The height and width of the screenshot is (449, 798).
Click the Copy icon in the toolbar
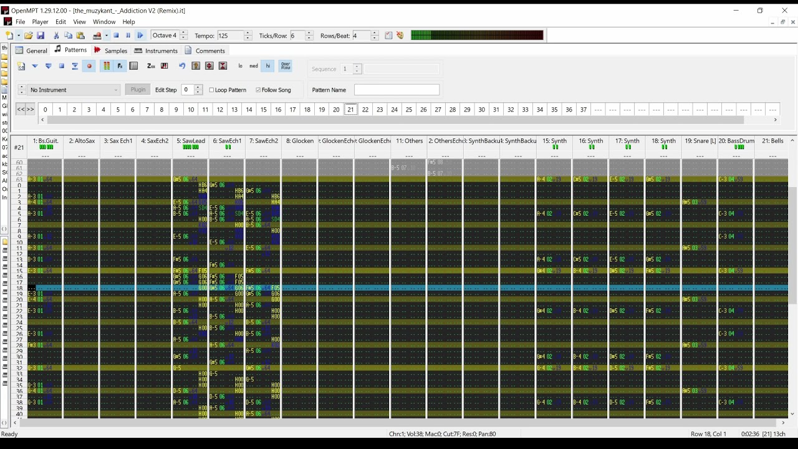tap(69, 36)
